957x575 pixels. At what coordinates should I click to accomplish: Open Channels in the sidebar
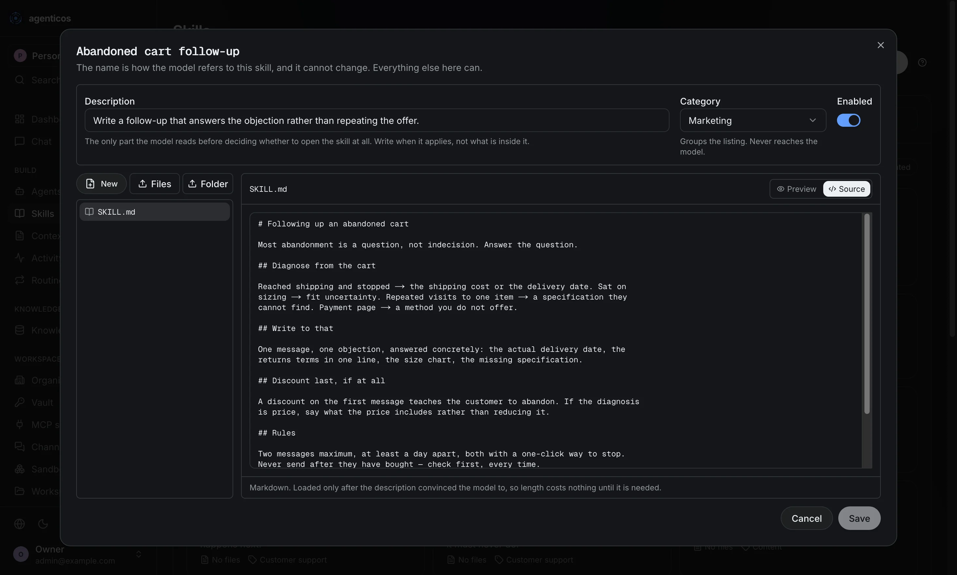[x=37, y=447]
